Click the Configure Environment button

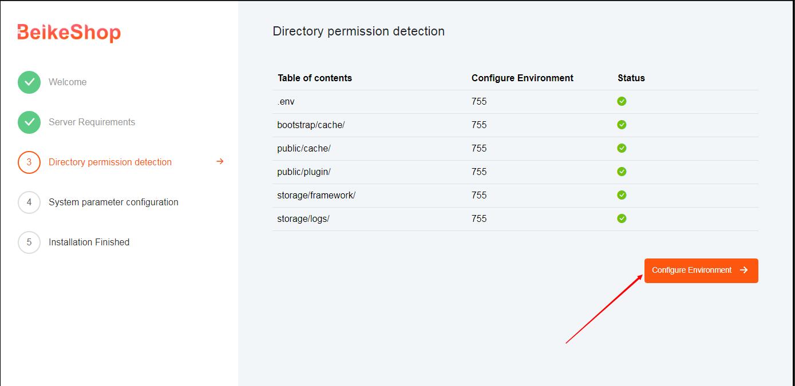[701, 270]
